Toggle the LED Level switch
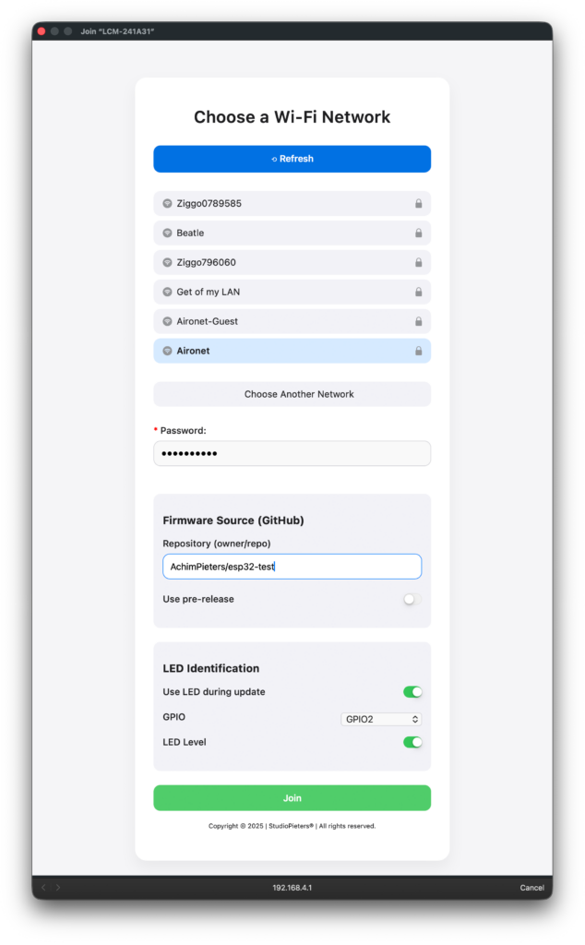The image size is (585, 945). (x=412, y=742)
